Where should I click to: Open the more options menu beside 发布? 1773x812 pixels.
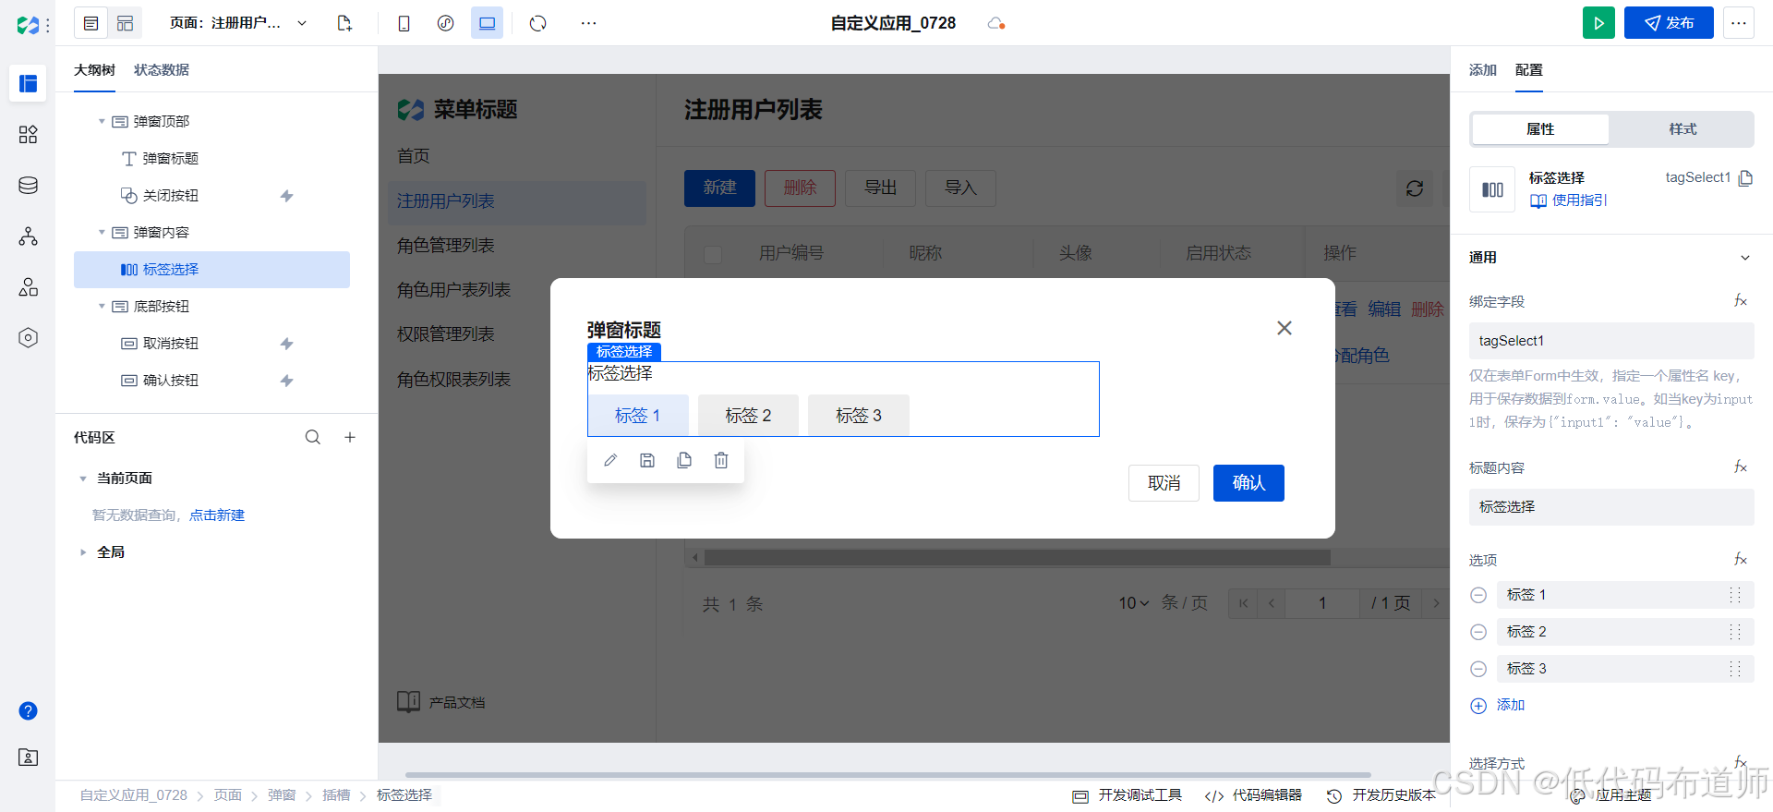pos(1738,23)
